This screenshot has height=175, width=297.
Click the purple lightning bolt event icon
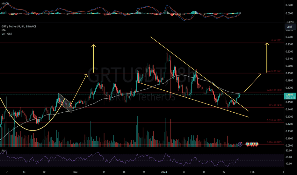pos(240,144)
